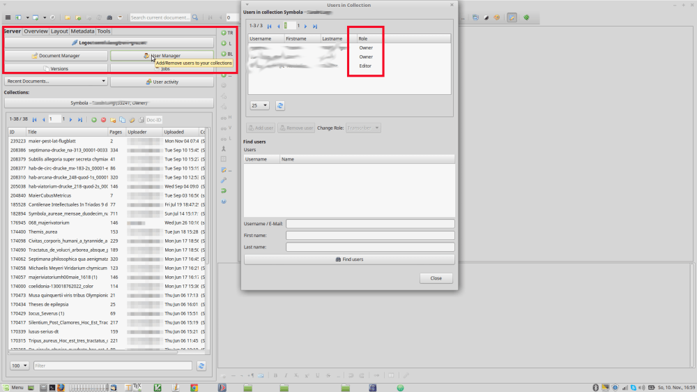Click the green plus TR button
Image resolution: width=697 pixels, height=392 pixels.
click(227, 33)
